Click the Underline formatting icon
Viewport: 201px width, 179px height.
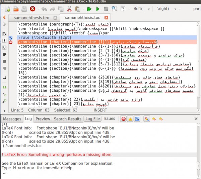pos(4,48)
